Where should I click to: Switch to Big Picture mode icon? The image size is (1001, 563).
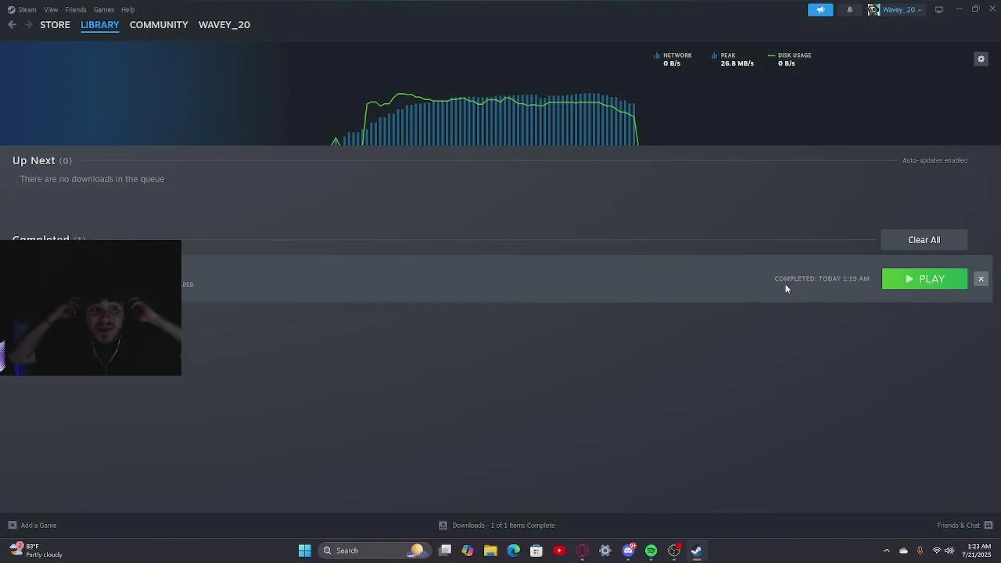939,9
